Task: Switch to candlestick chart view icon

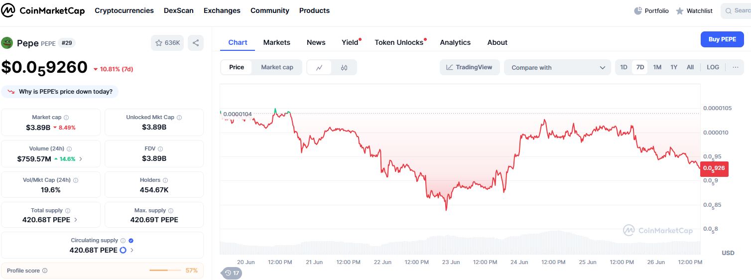Action: [344, 67]
